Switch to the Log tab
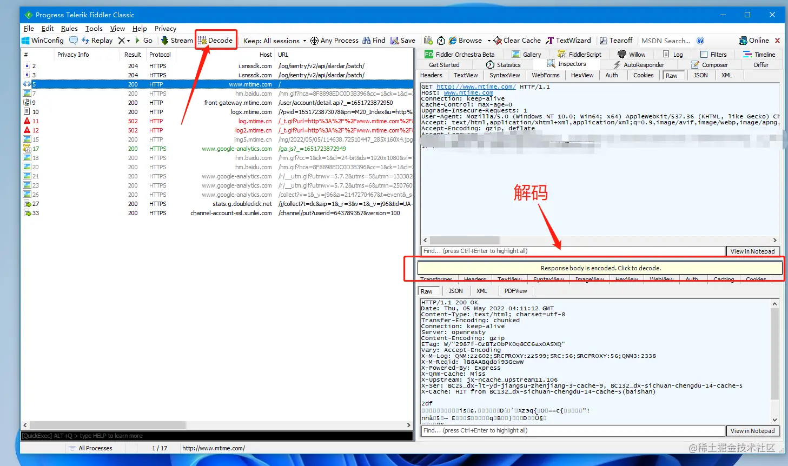The width and height of the screenshot is (788, 466). [x=673, y=55]
